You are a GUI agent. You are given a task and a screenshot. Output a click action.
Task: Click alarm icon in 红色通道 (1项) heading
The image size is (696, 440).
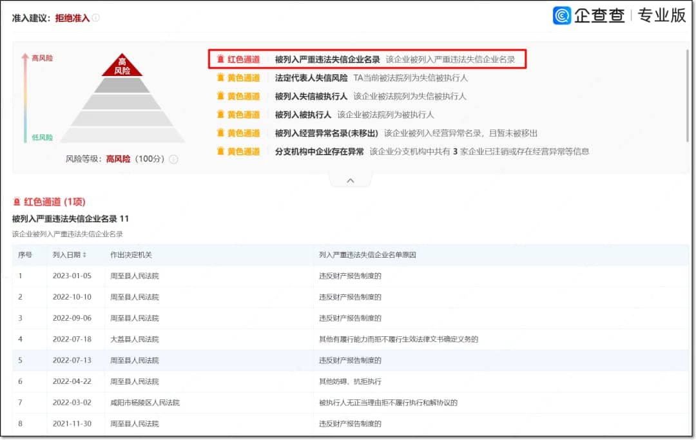[17, 202]
